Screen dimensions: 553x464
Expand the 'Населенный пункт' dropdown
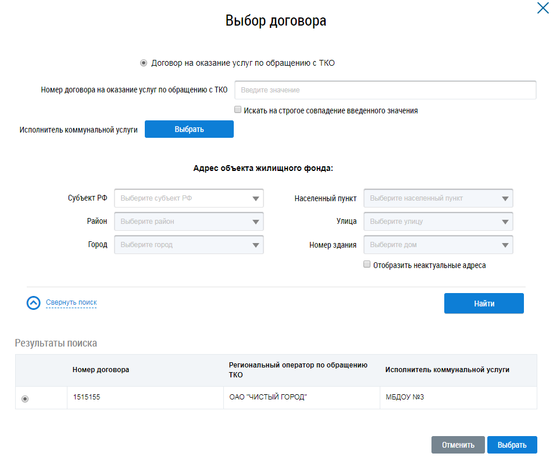coord(438,198)
